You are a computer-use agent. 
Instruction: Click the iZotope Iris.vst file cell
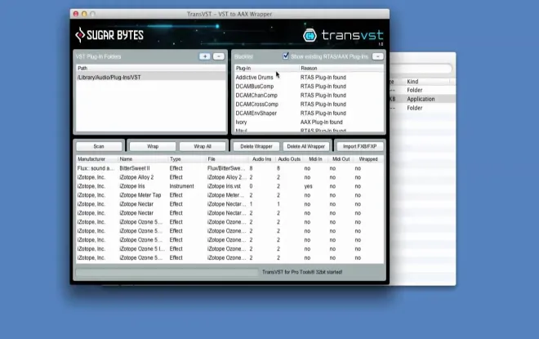[x=224, y=186]
